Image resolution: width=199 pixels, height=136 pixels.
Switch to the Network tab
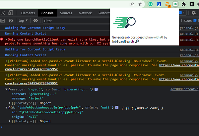tap(85, 13)
